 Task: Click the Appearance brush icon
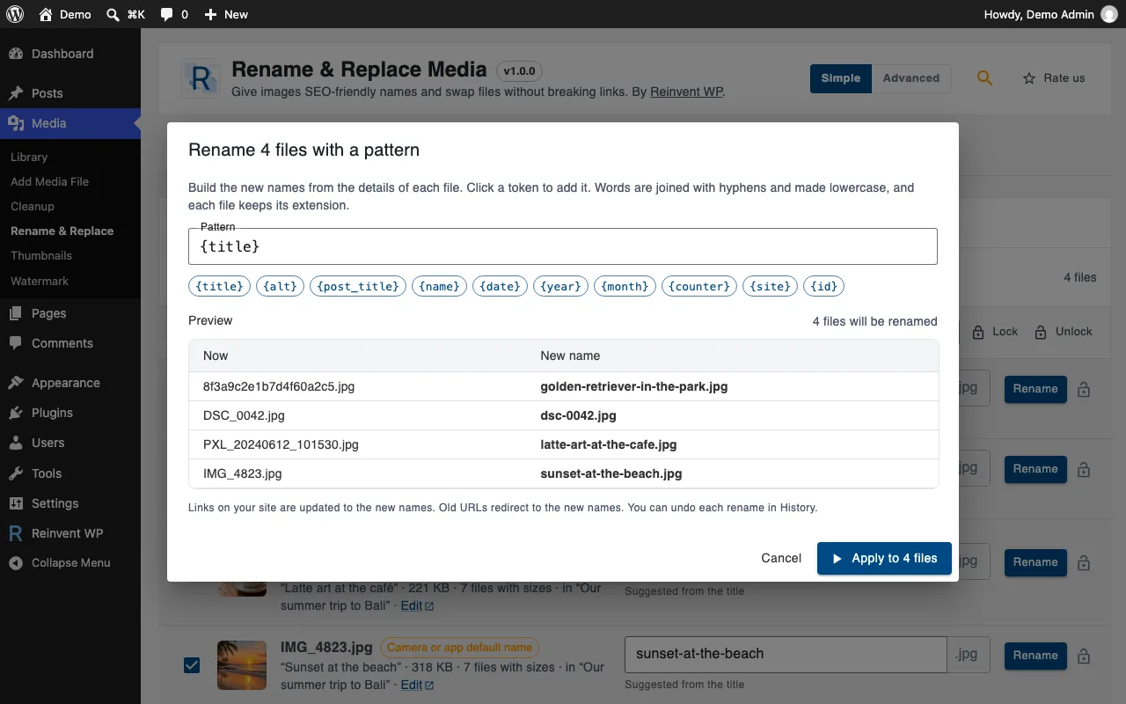[x=16, y=383]
